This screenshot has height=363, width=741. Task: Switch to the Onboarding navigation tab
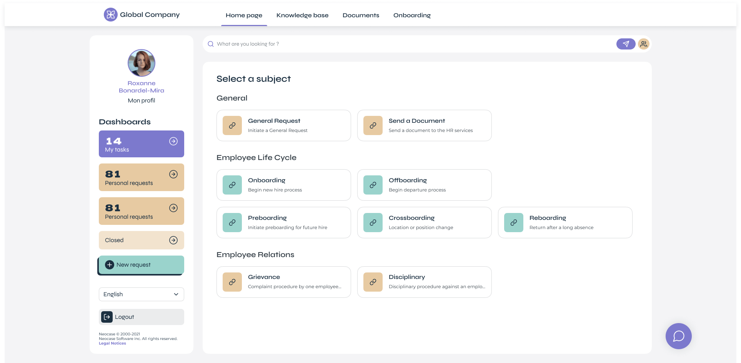[412, 15]
